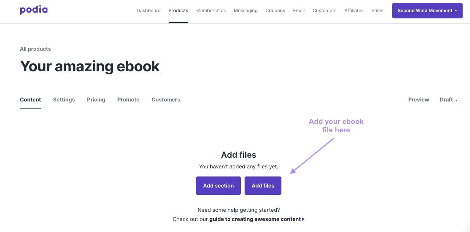Select Messaging from the top menu
Image resolution: width=470 pixels, height=232 pixels.
pyautogui.click(x=246, y=11)
